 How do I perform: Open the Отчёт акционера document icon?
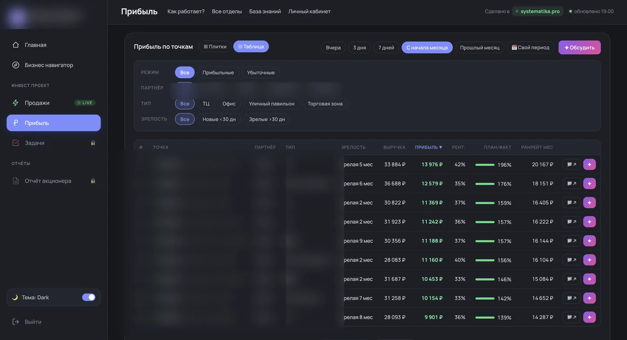pyautogui.click(x=16, y=181)
